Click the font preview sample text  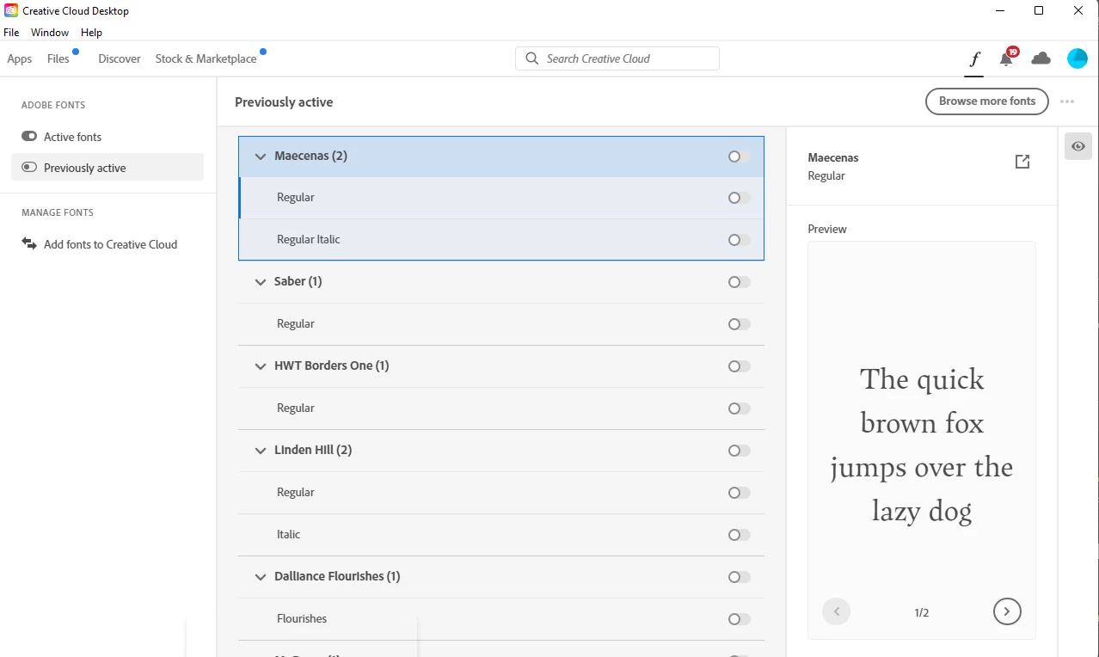tap(922, 445)
